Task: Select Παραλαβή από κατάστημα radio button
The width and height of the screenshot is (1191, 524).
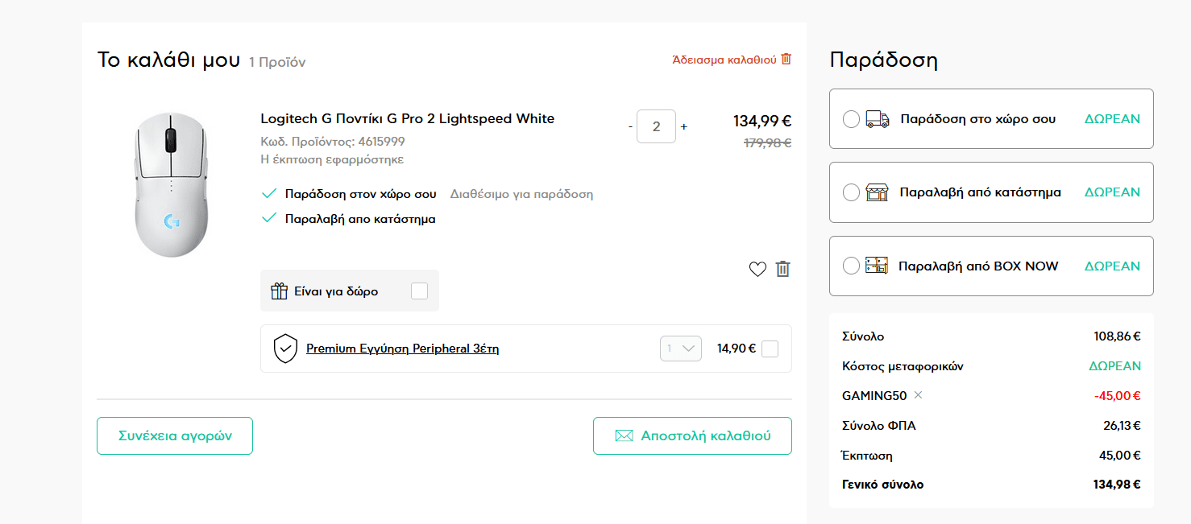Action: click(x=851, y=192)
